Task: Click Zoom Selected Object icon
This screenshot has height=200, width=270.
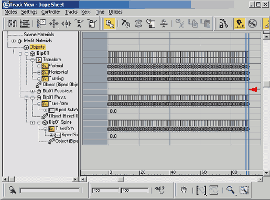Action: point(13,190)
